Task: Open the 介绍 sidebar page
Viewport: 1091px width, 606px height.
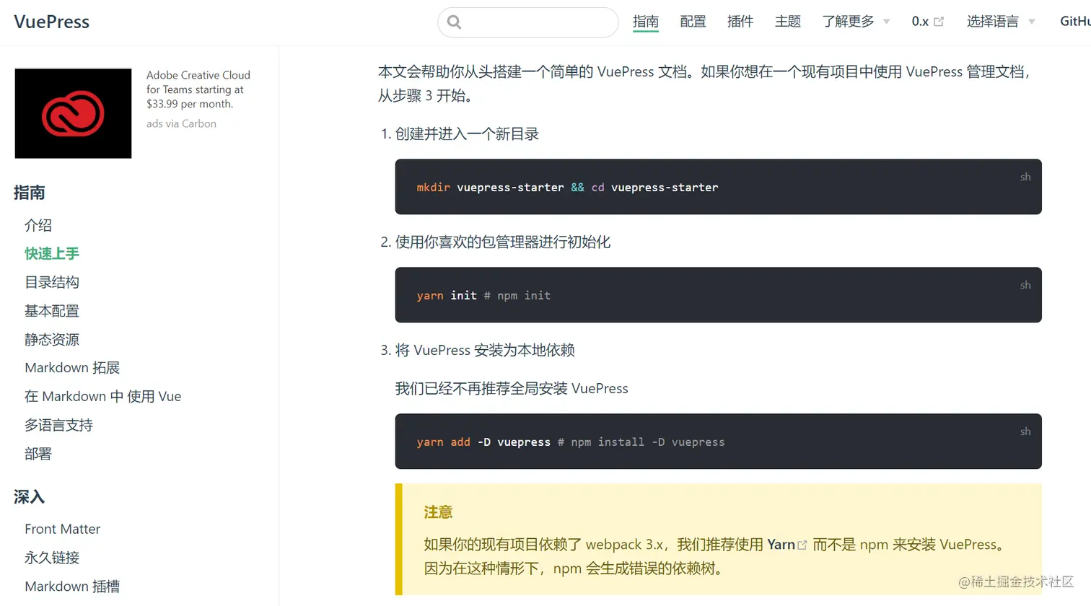Action: click(x=38, y=225)
